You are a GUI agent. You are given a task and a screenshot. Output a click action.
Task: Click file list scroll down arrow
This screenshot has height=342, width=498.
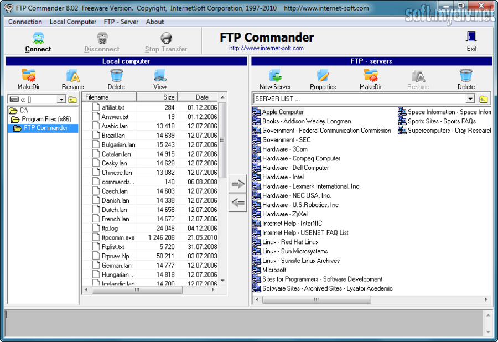pyautogui.click(x=222, y=281)
